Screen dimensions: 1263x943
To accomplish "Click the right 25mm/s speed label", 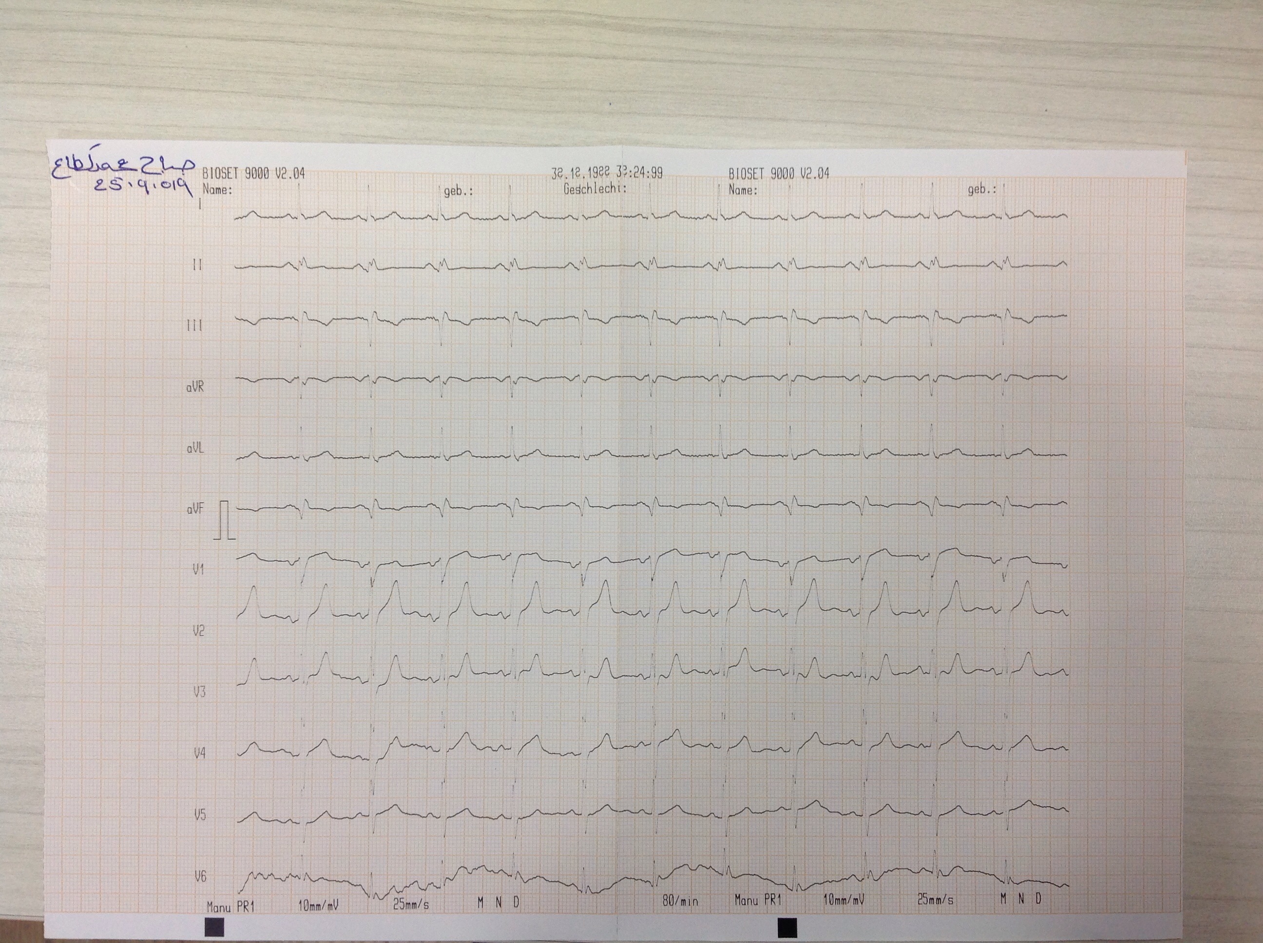I will [935, 900].
